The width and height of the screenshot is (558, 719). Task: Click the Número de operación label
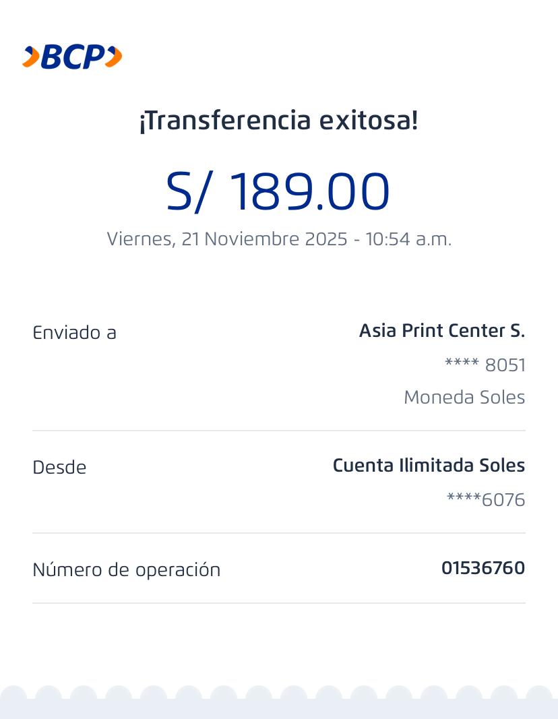click(x=126, y=570)
